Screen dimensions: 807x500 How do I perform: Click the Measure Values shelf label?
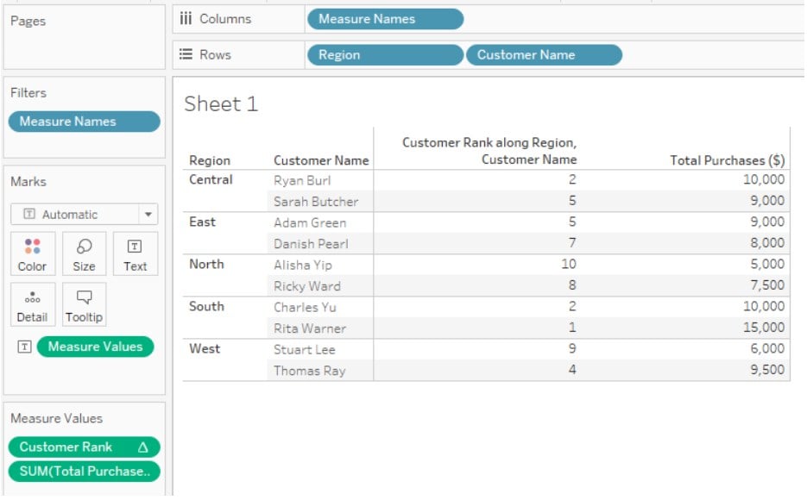pos(57,419)
